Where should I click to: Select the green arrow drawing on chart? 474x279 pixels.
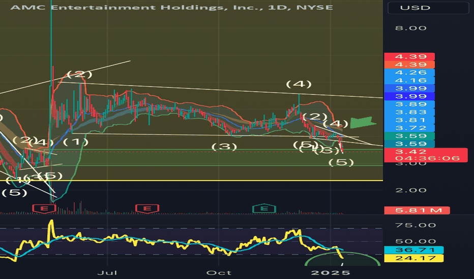(x=363, y=122)
